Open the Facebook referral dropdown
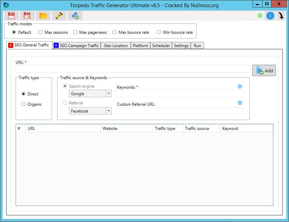Screen dimensions: 289x222 pyautogui.click(x=108, y=111)
